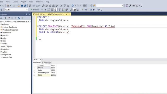Image resolution: width=167 pixels, height=94 pixels.
Task: Click the Find in Files icon
Action: click(94, 6)
